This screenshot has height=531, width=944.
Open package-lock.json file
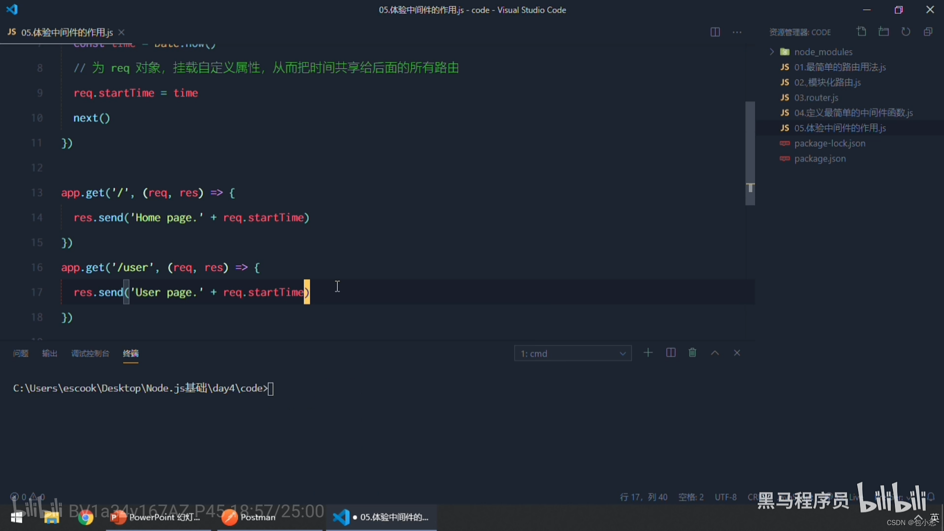829,143
